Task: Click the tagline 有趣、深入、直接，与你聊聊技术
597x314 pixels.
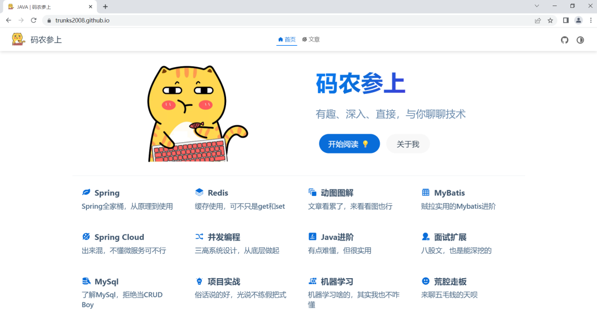Action: point(391,114)
